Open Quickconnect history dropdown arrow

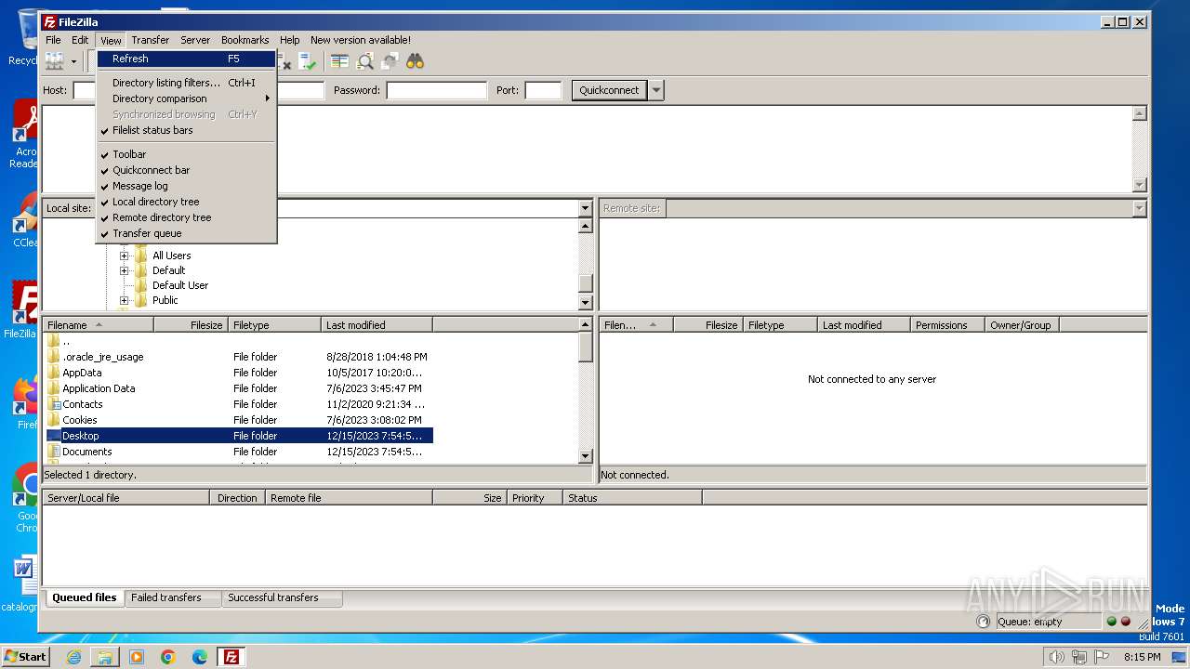[656, 90]
